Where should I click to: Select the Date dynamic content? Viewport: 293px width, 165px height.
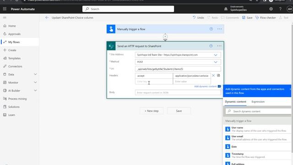(x=257, y=147)
